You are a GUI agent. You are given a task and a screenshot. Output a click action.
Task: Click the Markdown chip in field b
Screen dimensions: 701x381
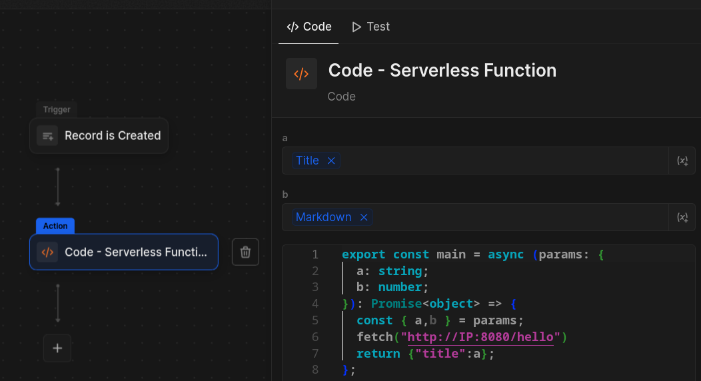(323, 217)
